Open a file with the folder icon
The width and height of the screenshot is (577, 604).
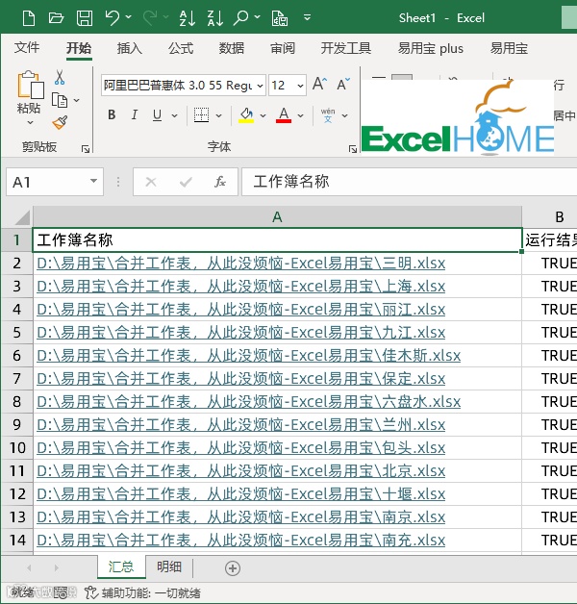[56, 17]
